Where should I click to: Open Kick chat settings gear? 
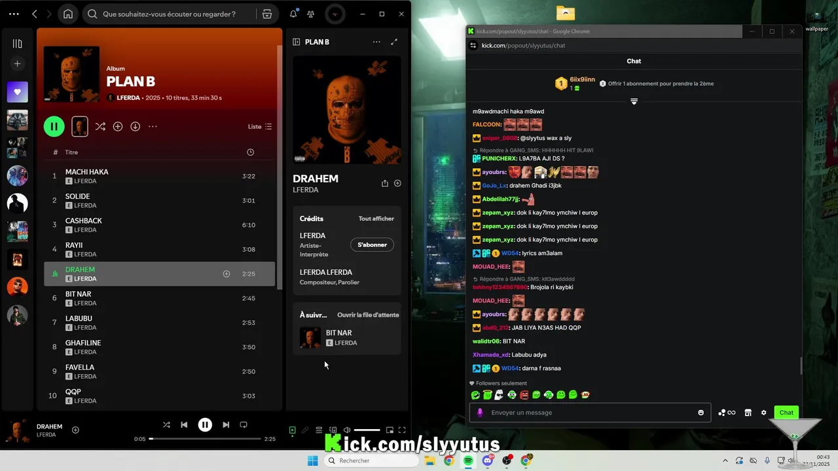point(763,413)
